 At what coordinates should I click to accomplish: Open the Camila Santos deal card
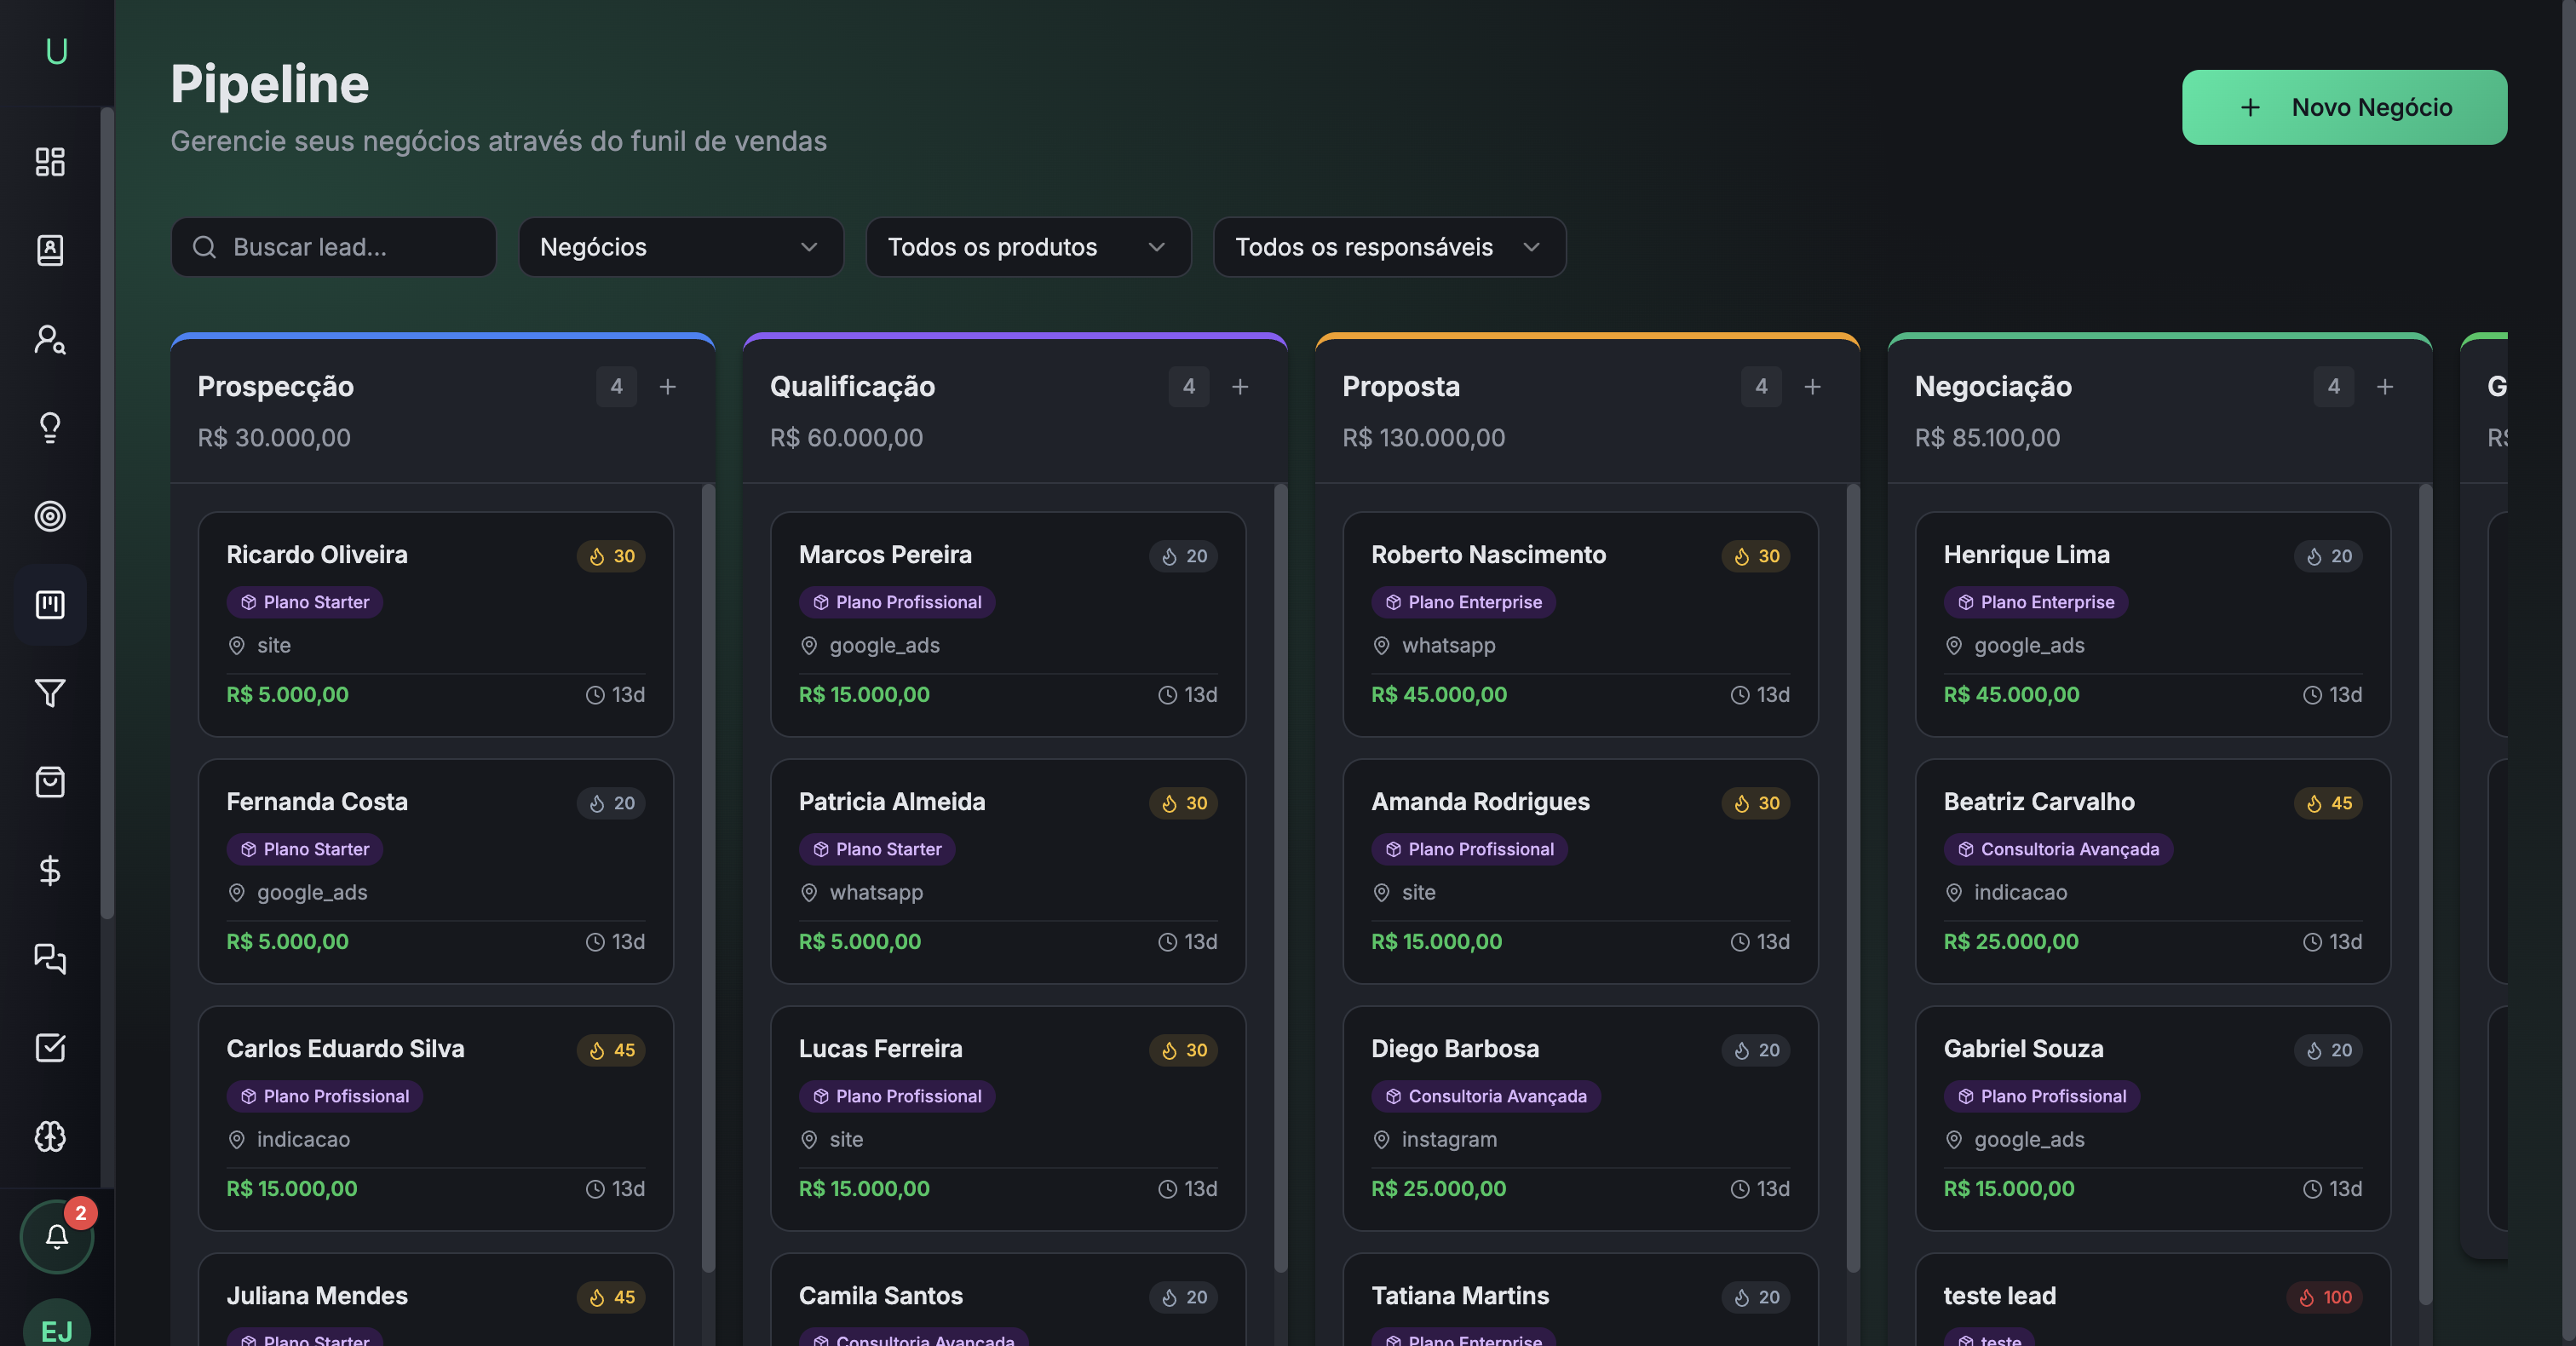[1008, 1300]
